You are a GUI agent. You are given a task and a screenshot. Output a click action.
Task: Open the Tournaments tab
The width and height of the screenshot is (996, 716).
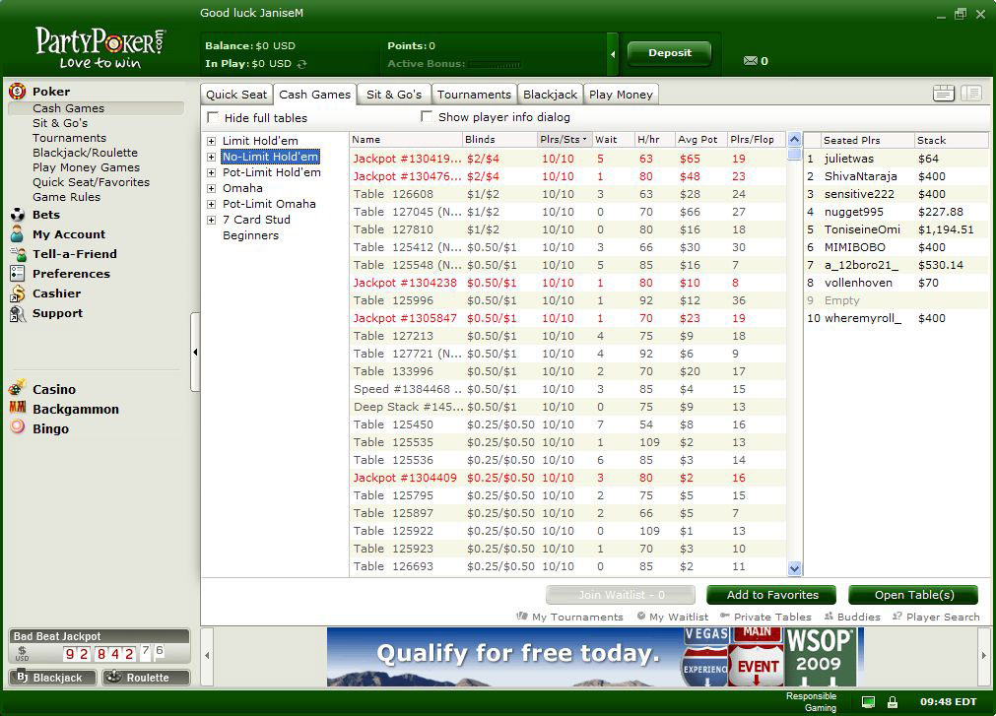click(474, 94)
